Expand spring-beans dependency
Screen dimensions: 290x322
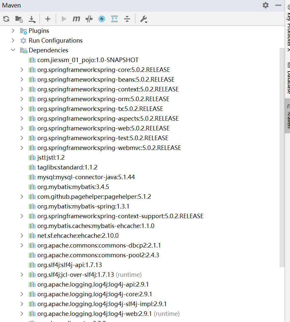click(x=22, y=79)
